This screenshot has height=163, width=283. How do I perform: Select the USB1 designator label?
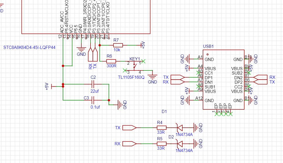[x=208, y=47]
